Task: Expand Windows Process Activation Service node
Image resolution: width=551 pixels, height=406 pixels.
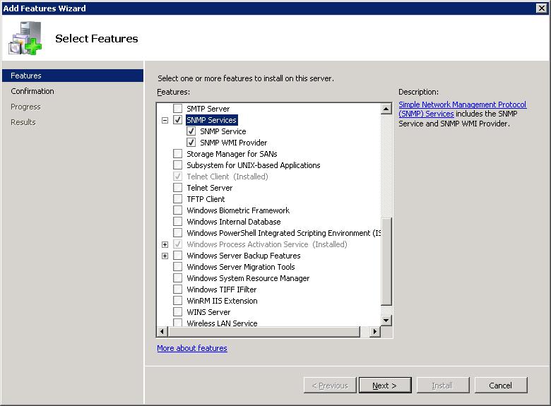Action: pos(165,244)
